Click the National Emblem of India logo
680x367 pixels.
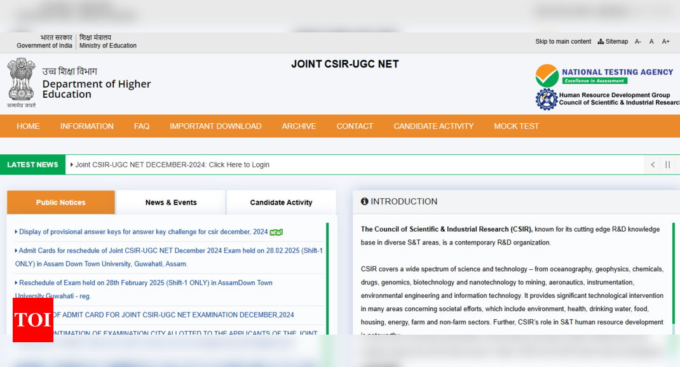click(x=21, y=83)
